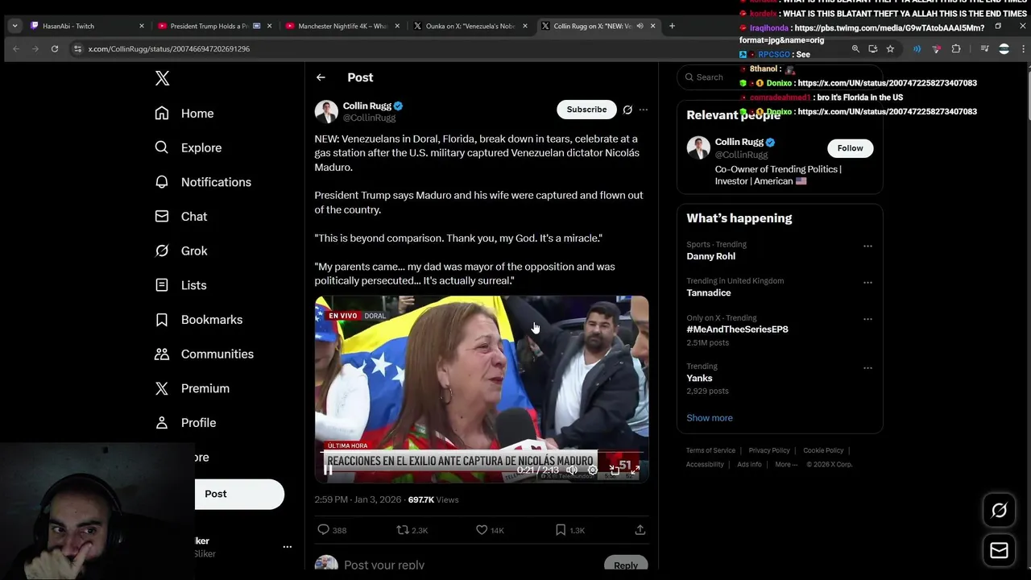
Task: Click the floating Grok button
Action: [x=999, y=510]
